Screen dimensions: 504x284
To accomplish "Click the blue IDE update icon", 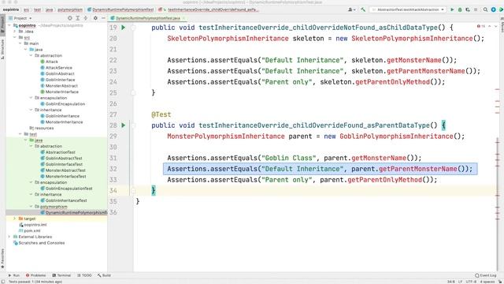I will coord(494,9).
